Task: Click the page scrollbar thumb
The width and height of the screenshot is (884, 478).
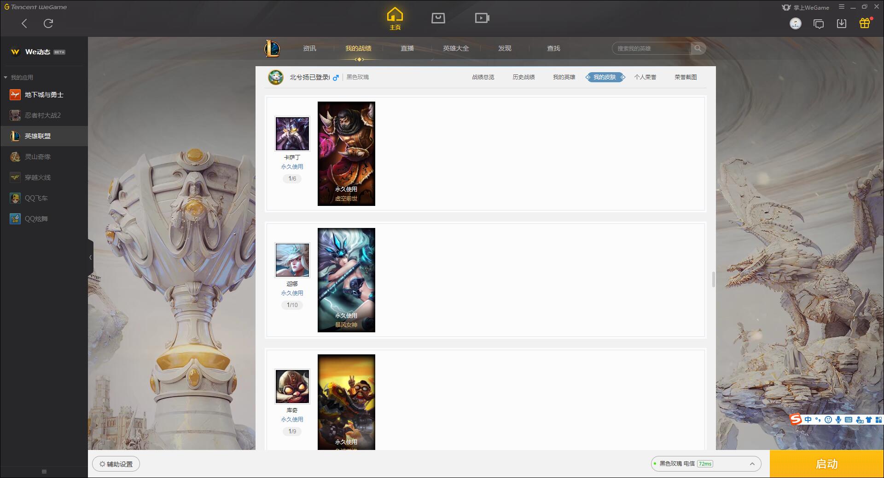Action: point(713,279)
